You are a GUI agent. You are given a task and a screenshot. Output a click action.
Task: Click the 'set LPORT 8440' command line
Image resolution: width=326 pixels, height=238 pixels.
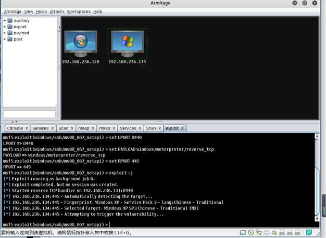pos(72,137)
